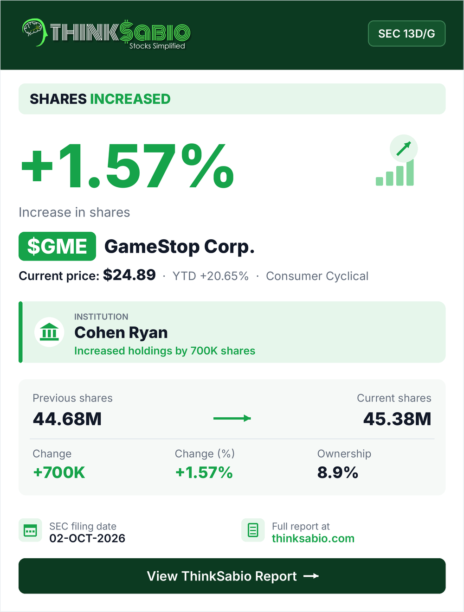This screenshot has width=464, height=612.
Task: Click the Cohen Ryan institution name
Action: pyautogui.click(x=121, y=332)
